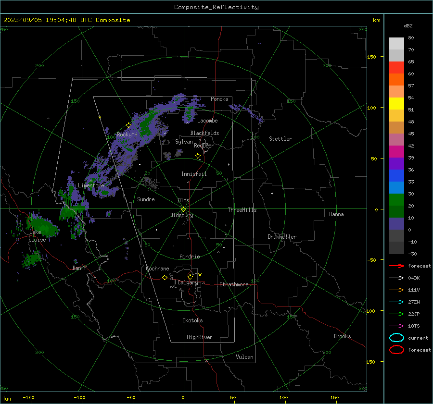This screenshot has width=433, height=404.
Task: Click the 150 tick on right km axis
Action: [x=371, y=57]
